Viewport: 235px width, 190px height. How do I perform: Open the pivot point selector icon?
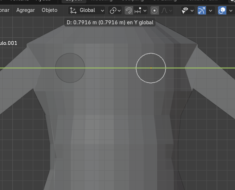(115, 11)
